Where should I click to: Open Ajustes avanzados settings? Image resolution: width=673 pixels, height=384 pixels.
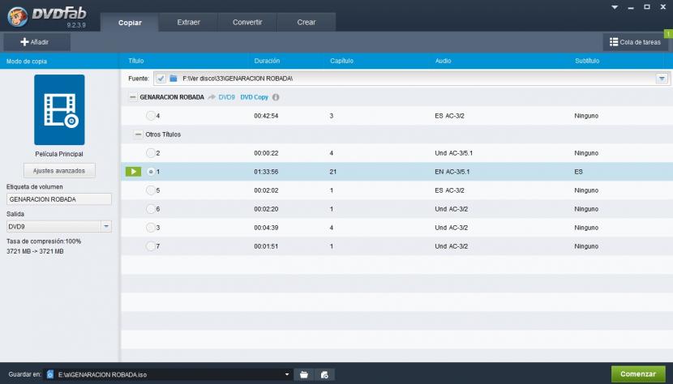(59, 171)
